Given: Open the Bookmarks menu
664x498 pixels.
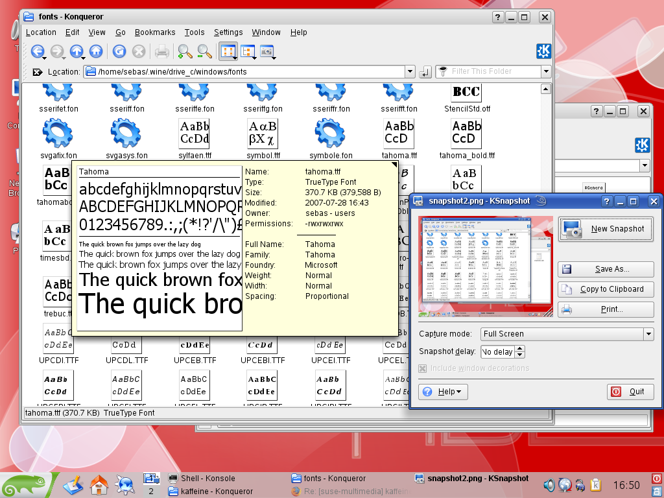Looking at the screenshot, I should tap(154, 32).
